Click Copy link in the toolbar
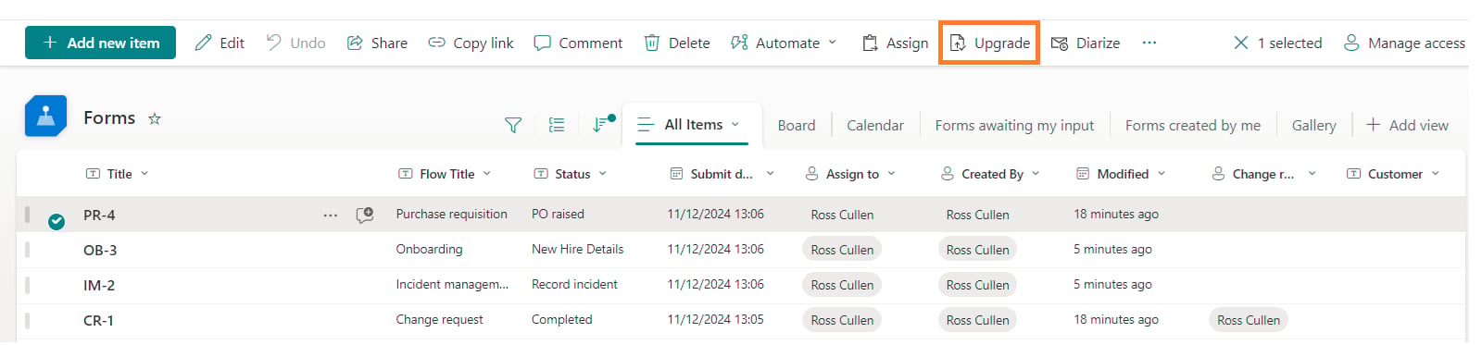Image resolution: width=1482 pixels, height=345 pixels. click(x=471, y=43)
